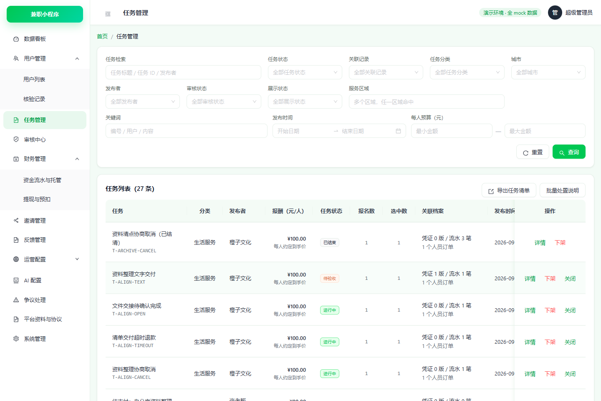Open the 审核状态 dropdown
The image size is (601, 401).
(x=224, y=102)
